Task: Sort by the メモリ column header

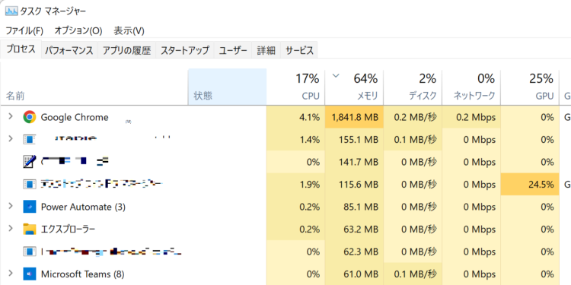Action: [x=354, y=87]
